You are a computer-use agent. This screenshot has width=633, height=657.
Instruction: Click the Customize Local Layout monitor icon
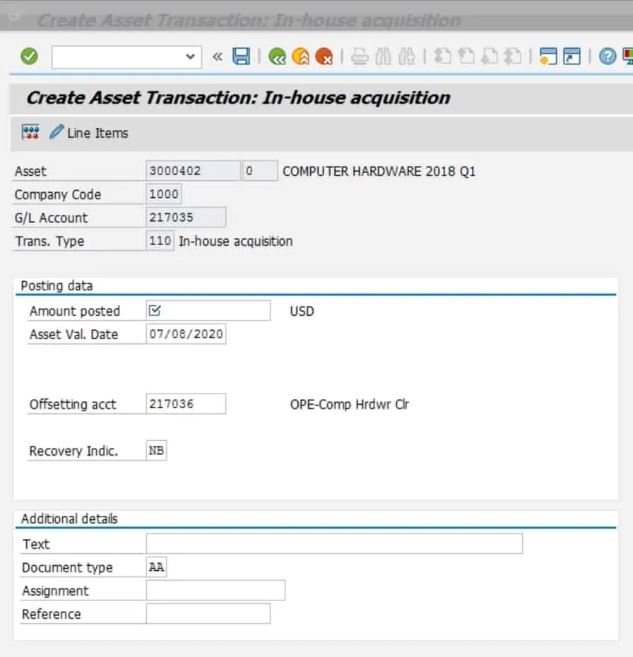point(627,57)
